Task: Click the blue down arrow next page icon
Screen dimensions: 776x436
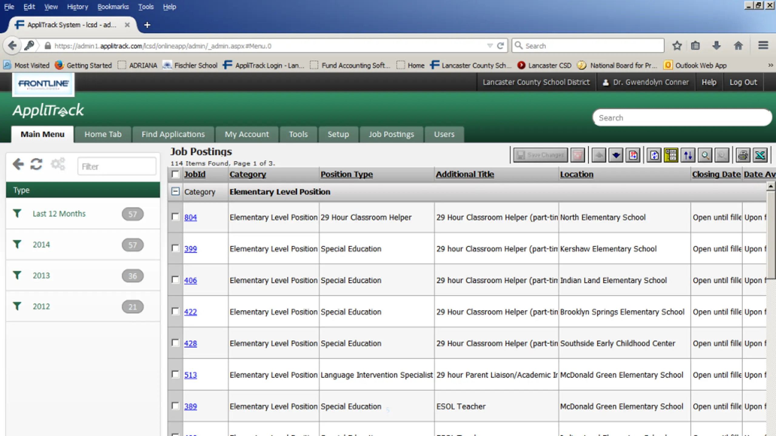Action: click(616, 155)
